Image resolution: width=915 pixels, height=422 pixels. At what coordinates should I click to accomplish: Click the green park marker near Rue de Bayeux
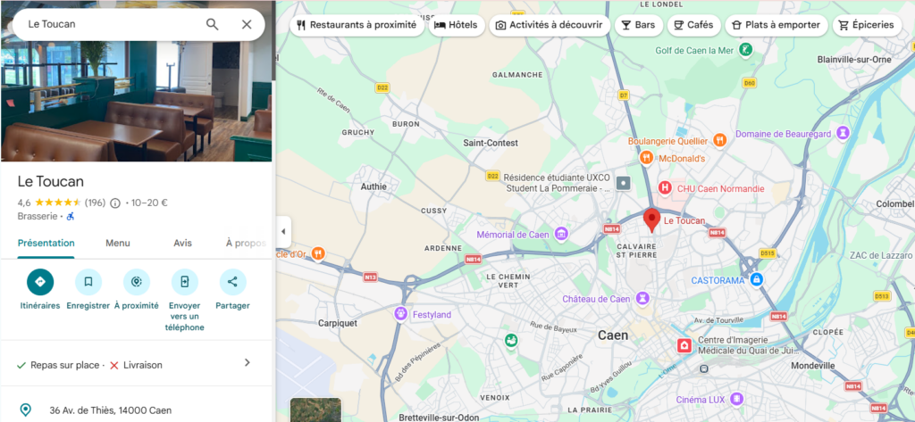pos(511,340)
